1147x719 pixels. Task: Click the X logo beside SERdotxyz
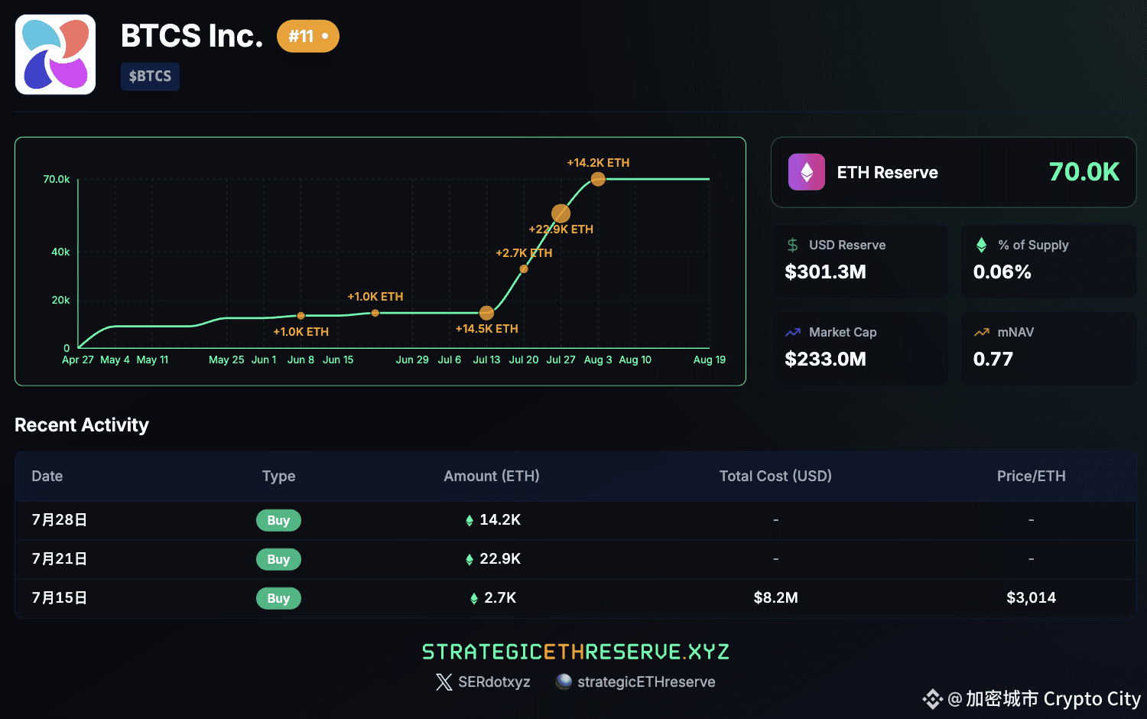click(444, 682)
